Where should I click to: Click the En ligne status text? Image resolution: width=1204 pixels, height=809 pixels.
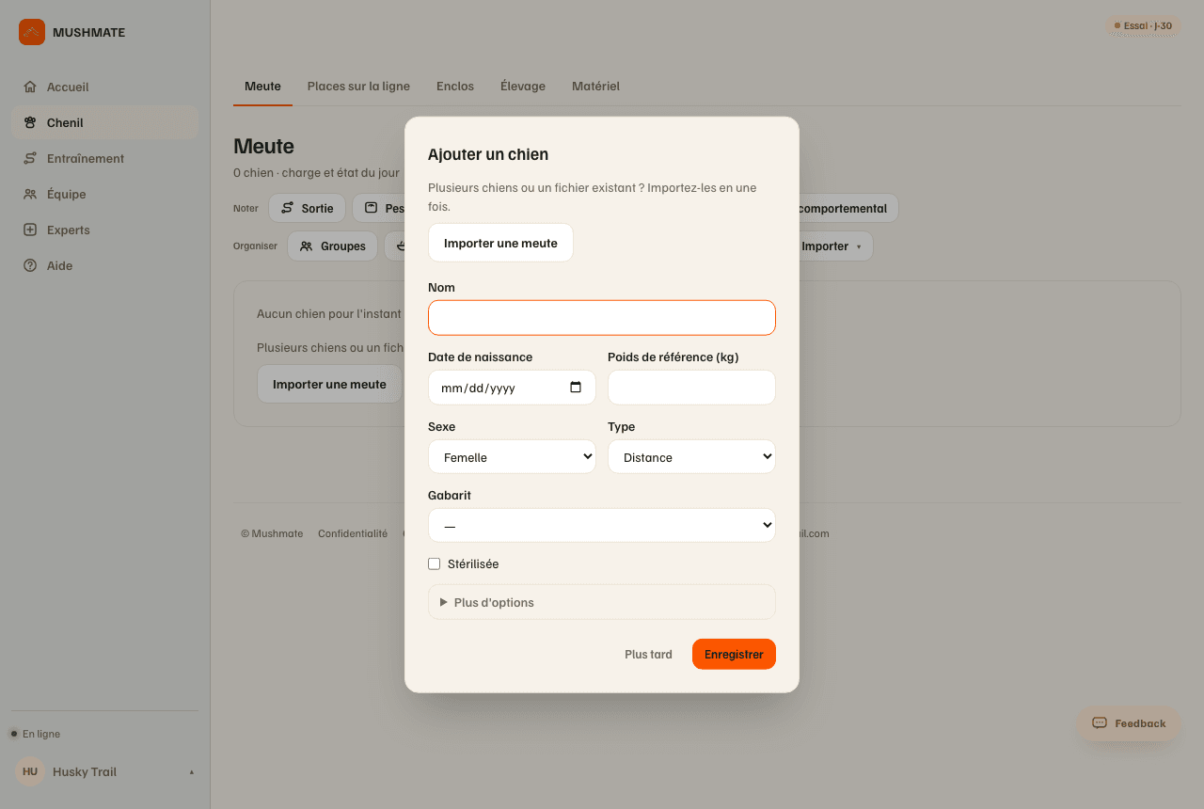click(41, 734)
